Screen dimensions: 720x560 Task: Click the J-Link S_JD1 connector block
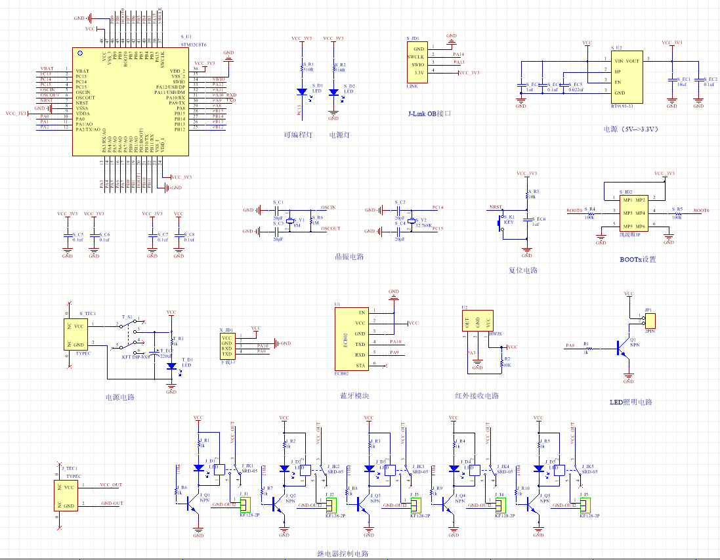pos(419,62)
